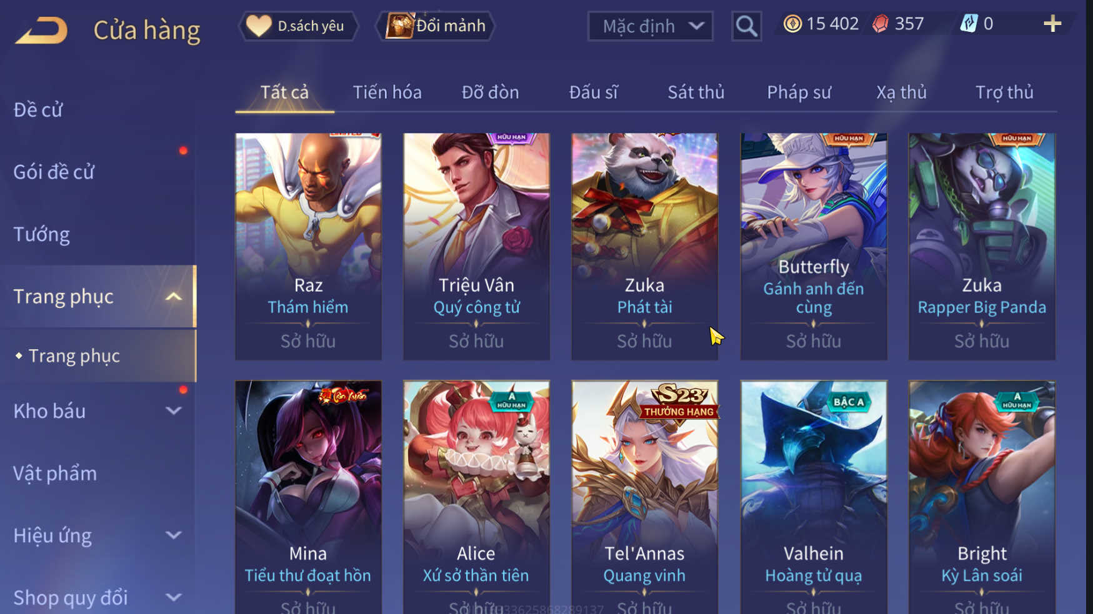Screen dimensions: 1093x614
Task: Open the search magnifier icon
Action: tap(746, 26)
